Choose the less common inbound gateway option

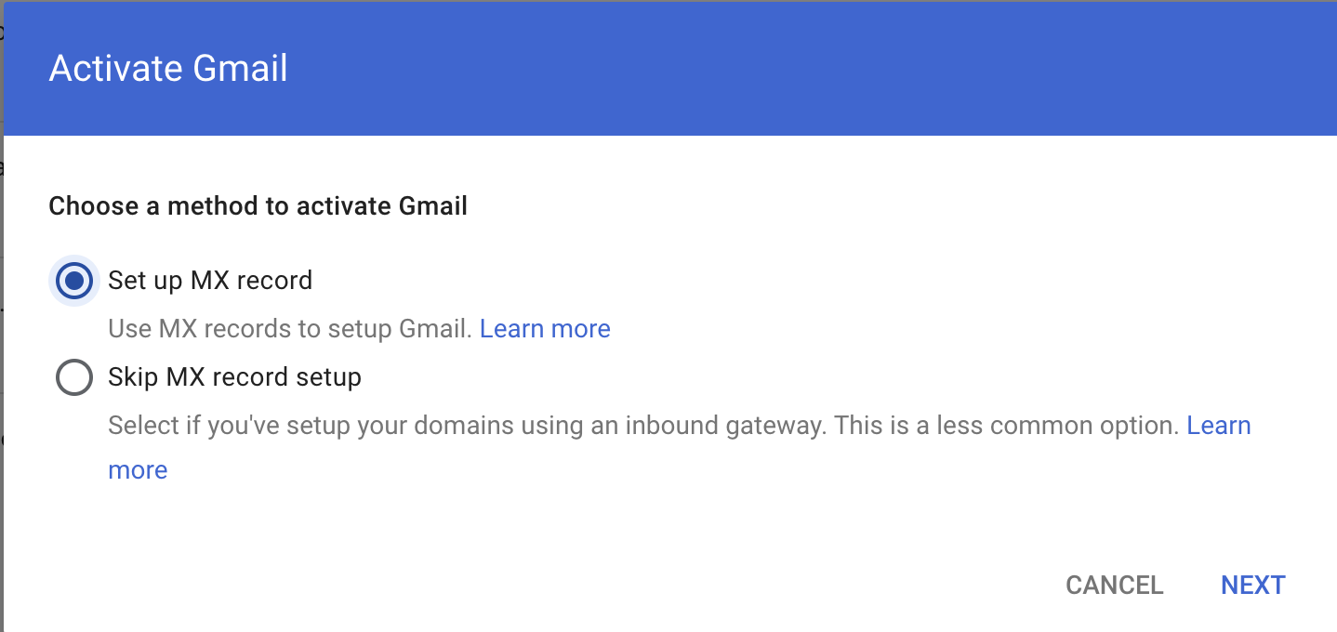(x=74, y=377)
